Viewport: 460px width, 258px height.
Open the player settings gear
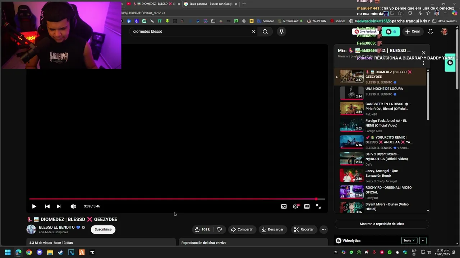pos(295,206)
